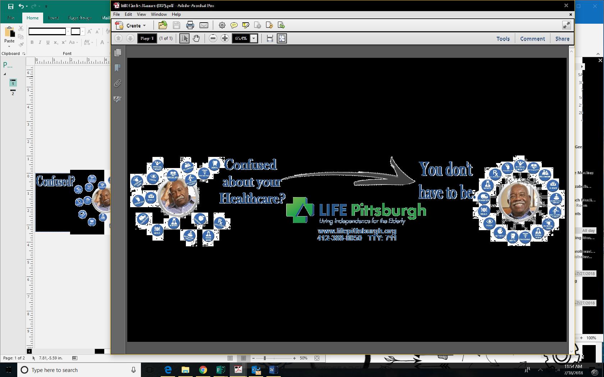The width and height of the screenshot is (604, 377).
Task: Open the Page Thumbnails panel in Acrobat
Action: point(118,53)
